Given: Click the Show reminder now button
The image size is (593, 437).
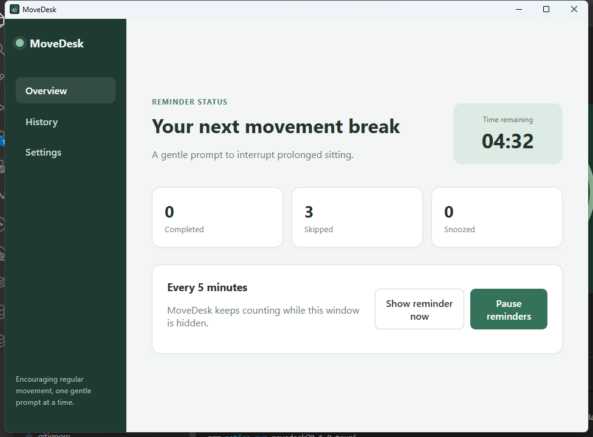Looking at the screenshot, I should click(x=419, y=309).
